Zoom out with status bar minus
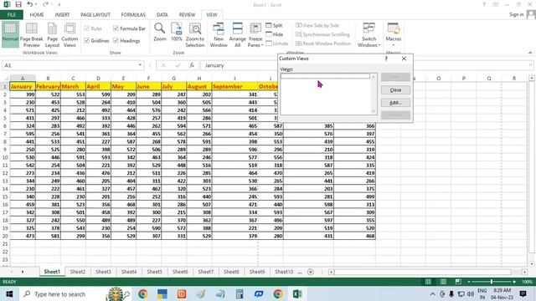Image resolution: width=536 pixels, height=301 pixels. coord(469,282)
